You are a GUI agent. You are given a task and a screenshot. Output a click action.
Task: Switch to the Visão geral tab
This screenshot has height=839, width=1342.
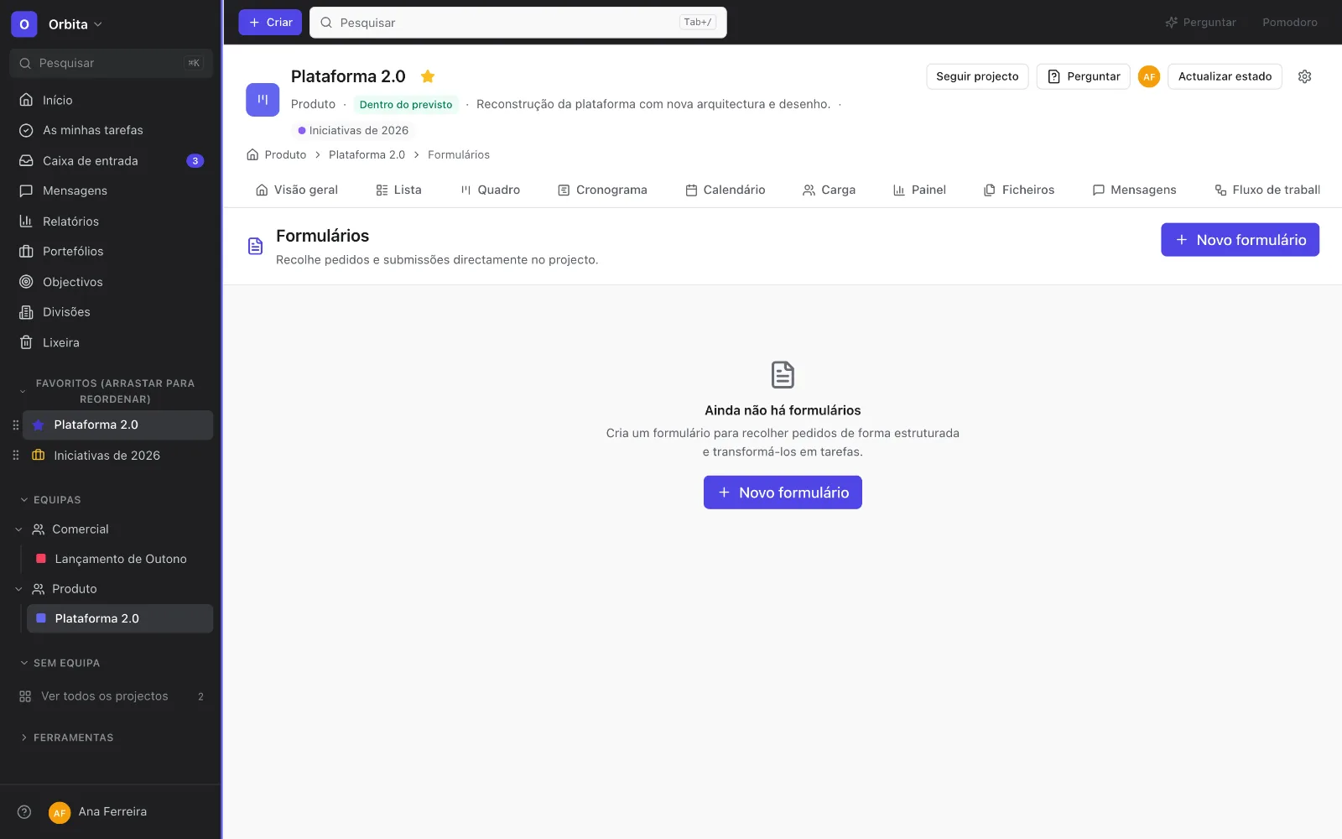tap(297, 190)
